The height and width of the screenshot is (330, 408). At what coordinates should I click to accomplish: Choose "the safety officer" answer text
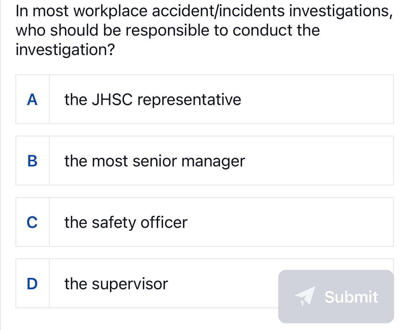click(126, 222)
